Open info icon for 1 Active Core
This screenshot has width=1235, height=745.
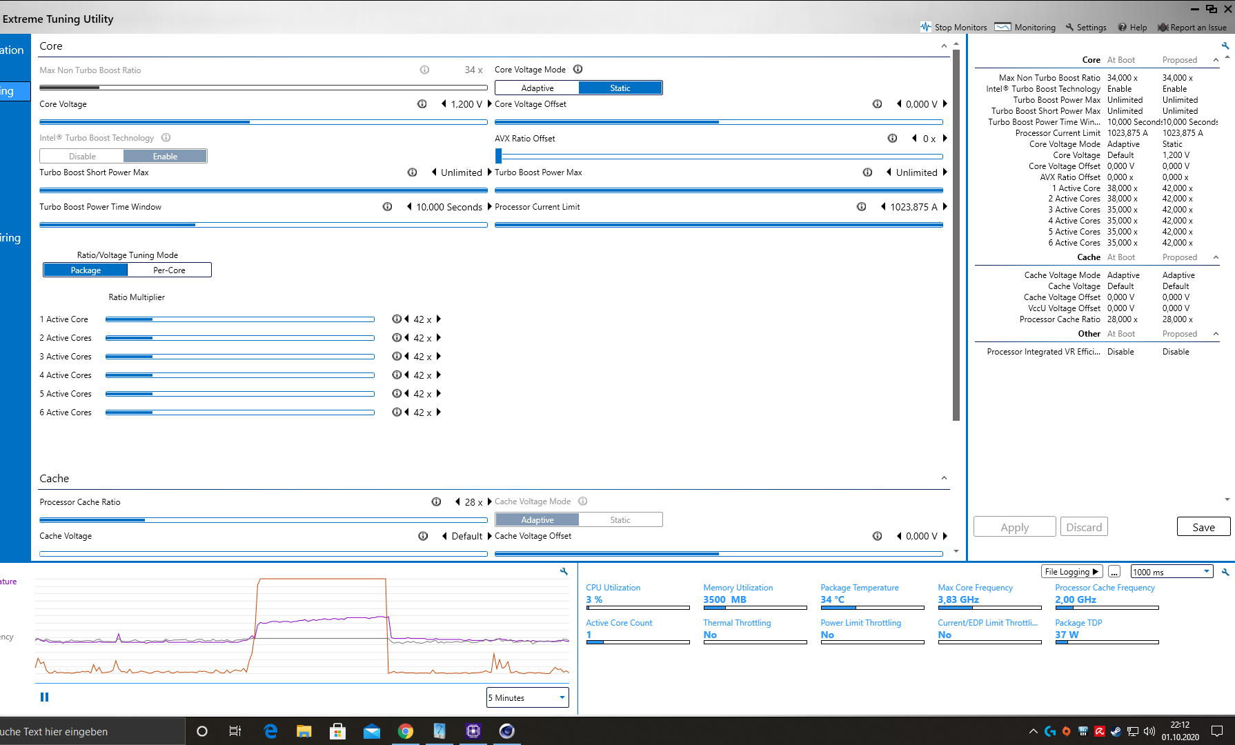pyautogui.click(x=397, y=319)
